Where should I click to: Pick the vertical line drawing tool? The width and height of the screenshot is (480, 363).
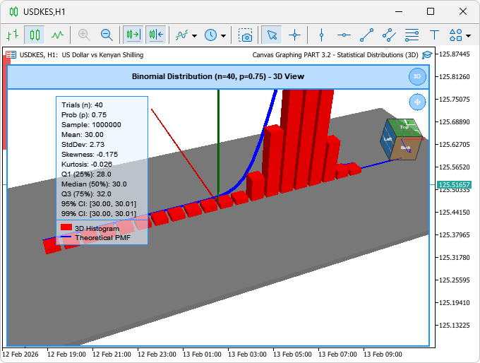(x=321, y=35)
